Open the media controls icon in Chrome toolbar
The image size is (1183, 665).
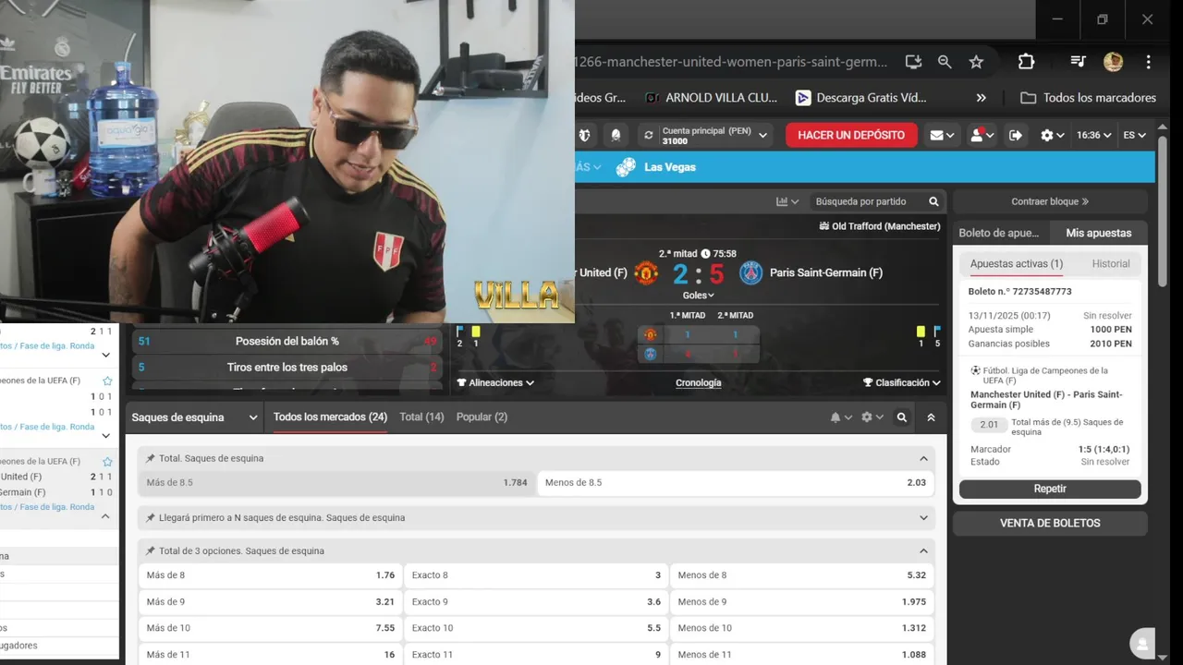[1078, 62]
